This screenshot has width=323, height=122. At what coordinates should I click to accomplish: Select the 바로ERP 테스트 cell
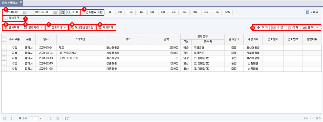(x=80, y=58)
